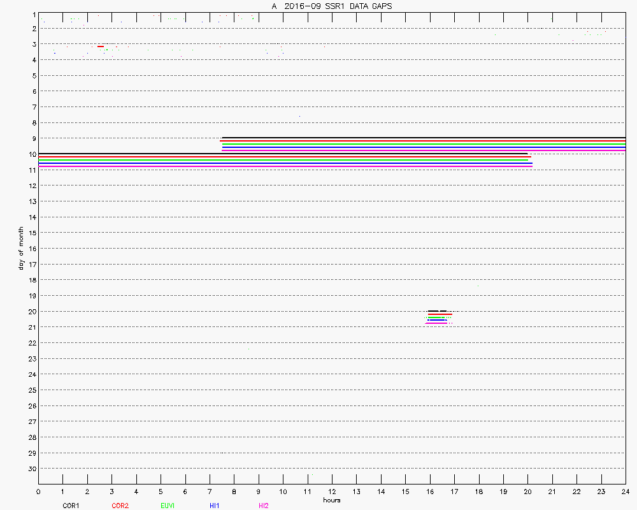
Task: Select day 1 tick label on y-axis
Action: click(32, 13)
